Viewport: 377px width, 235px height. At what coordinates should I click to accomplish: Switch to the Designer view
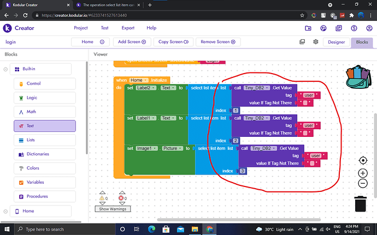[x=335, y=42]
